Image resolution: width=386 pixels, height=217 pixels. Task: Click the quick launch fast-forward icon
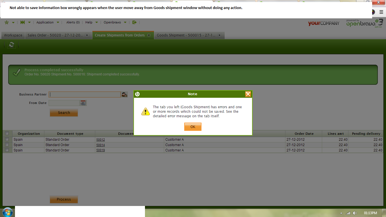pyautogui.click(x=23, y=23)
